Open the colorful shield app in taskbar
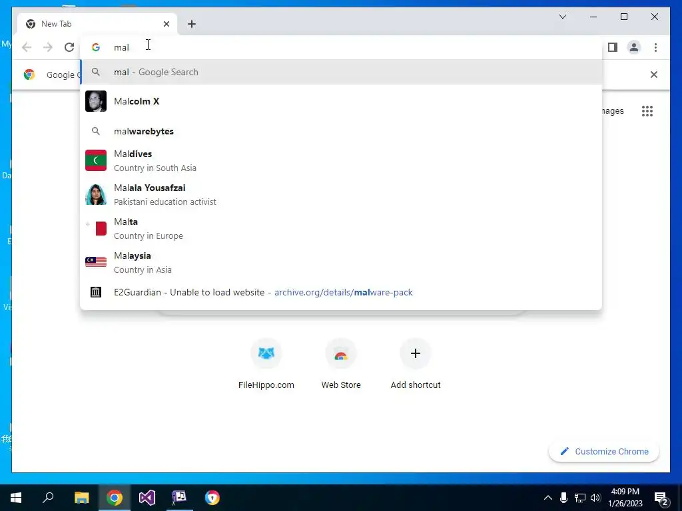 click(x=212, y=498)
